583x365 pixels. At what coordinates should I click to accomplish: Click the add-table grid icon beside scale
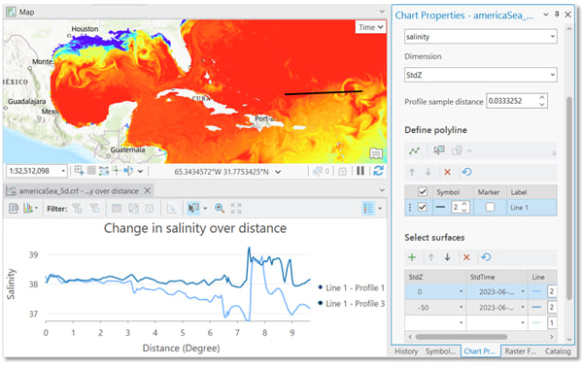click(79, 171)
